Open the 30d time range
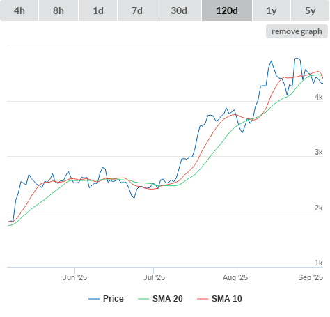This screenshot has width=330, height=317. [179, 10]
